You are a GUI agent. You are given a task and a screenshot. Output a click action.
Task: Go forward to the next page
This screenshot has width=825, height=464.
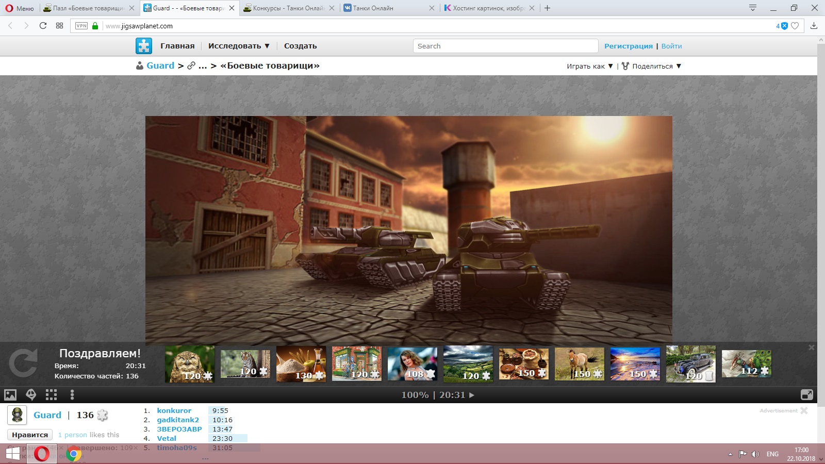pyautogui.click(x=26, y=26)
